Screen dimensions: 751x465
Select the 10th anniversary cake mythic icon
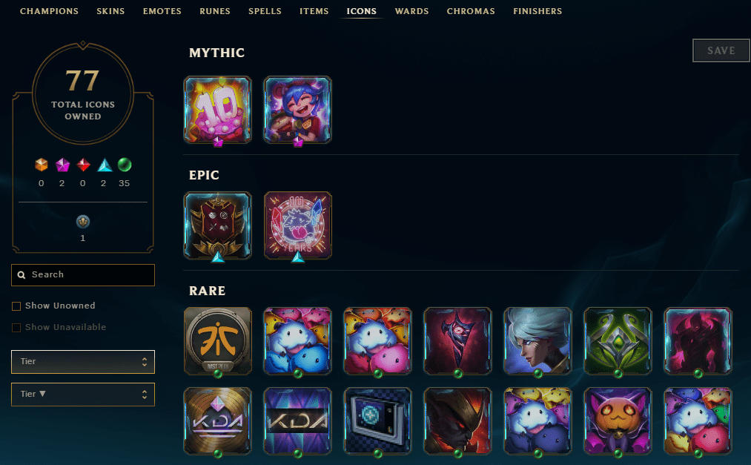(218, 110)
